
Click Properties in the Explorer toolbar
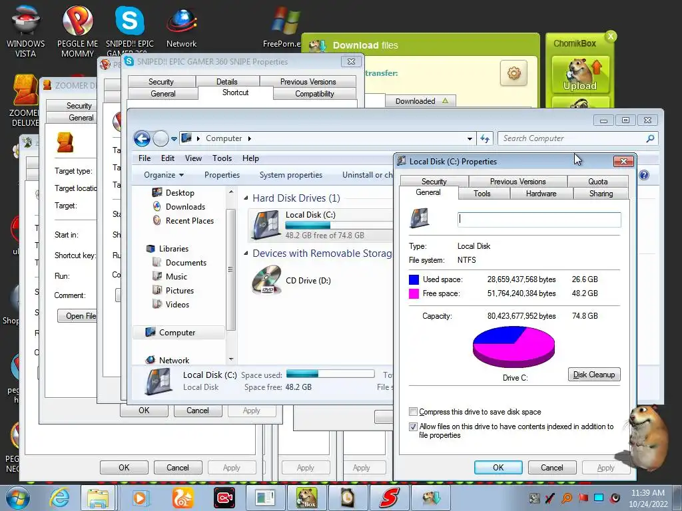[x=222, y=175]
